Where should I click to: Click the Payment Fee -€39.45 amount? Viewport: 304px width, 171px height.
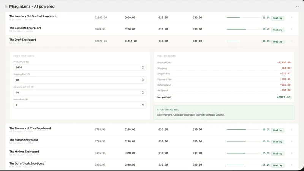(285, 79)
